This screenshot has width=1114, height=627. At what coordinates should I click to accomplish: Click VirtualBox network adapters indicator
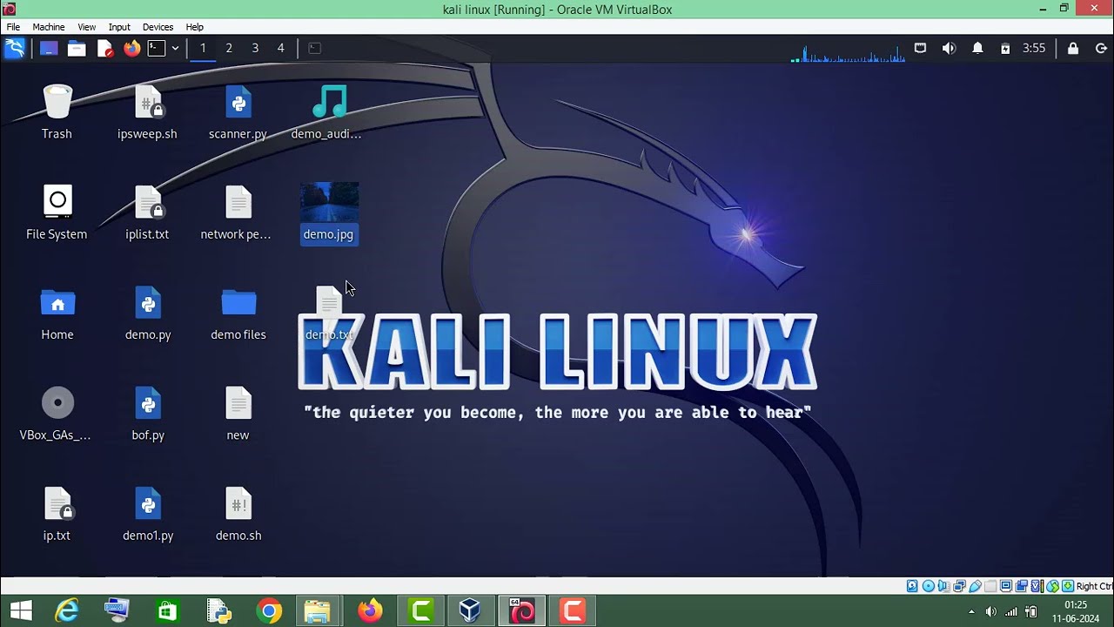[x=959, y=586]
